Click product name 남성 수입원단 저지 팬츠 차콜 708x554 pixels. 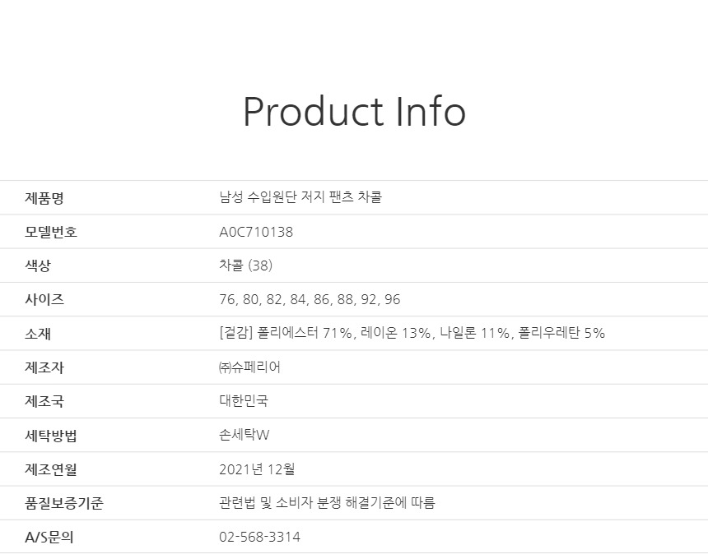[300, 197]
